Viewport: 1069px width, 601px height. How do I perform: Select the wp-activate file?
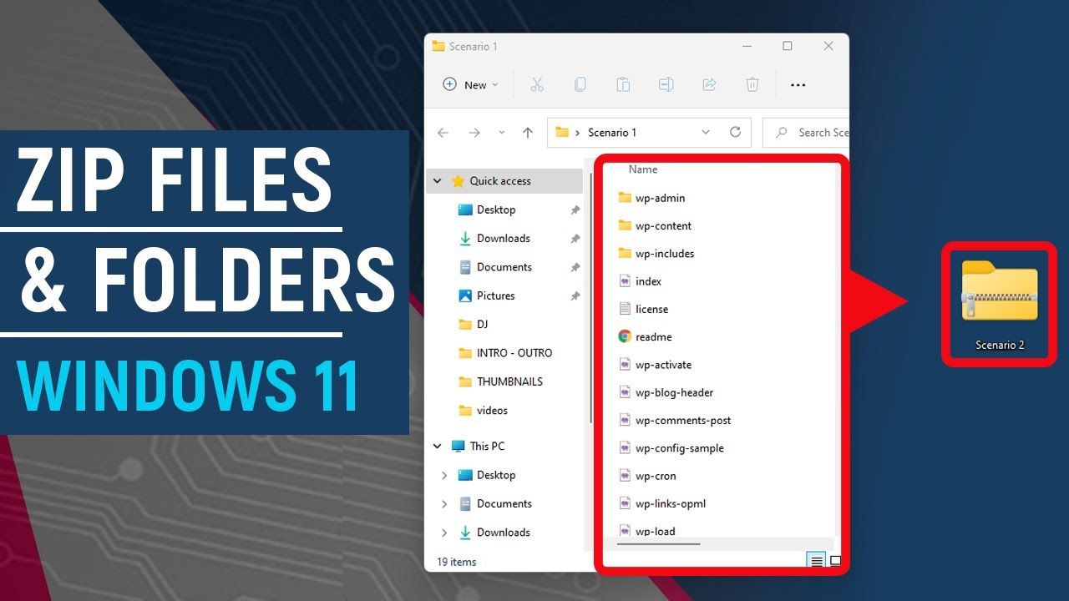pyautogui.click(x=656, y=365)
